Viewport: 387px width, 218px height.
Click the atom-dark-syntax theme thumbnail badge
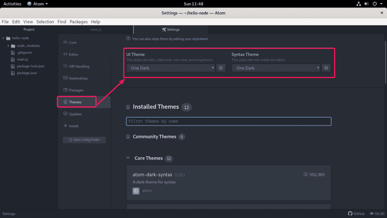[x=136, y=190]
